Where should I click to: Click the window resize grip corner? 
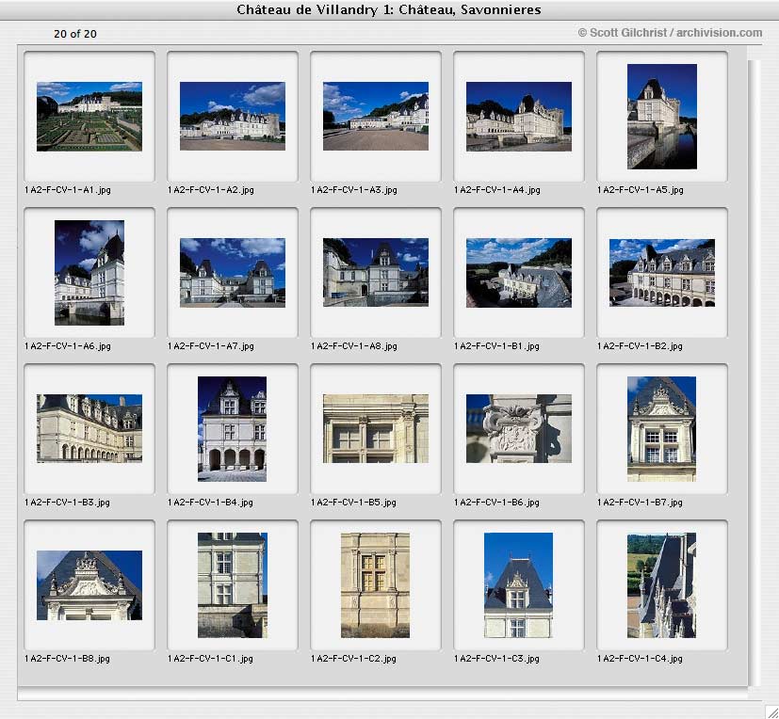(771, 711)
